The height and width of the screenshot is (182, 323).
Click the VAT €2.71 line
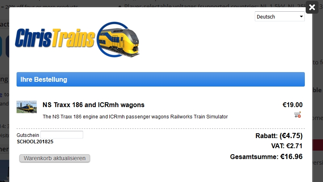tap(287, 146)
